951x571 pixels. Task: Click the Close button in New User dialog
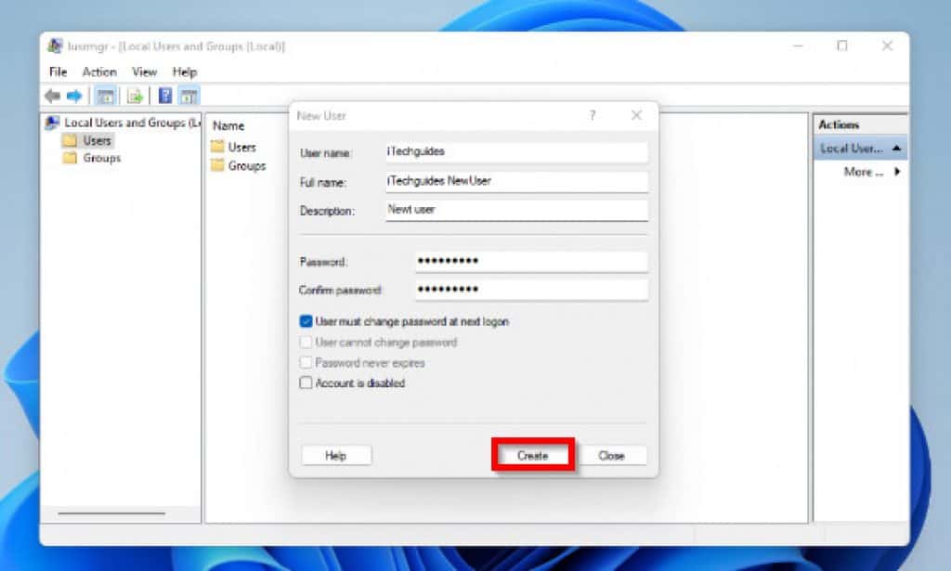(x=611, y=456)
